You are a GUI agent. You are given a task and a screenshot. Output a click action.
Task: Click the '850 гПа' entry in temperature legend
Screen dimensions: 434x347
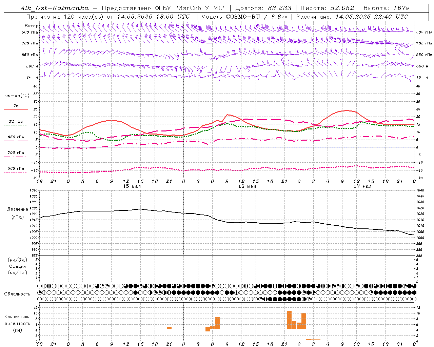pos(16,137)
